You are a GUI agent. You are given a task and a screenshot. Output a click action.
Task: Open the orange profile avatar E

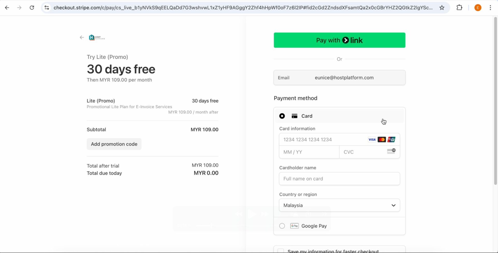click(x=478, y=8)
